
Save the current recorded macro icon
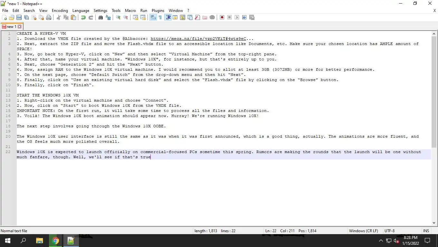[x=252, y=17]
